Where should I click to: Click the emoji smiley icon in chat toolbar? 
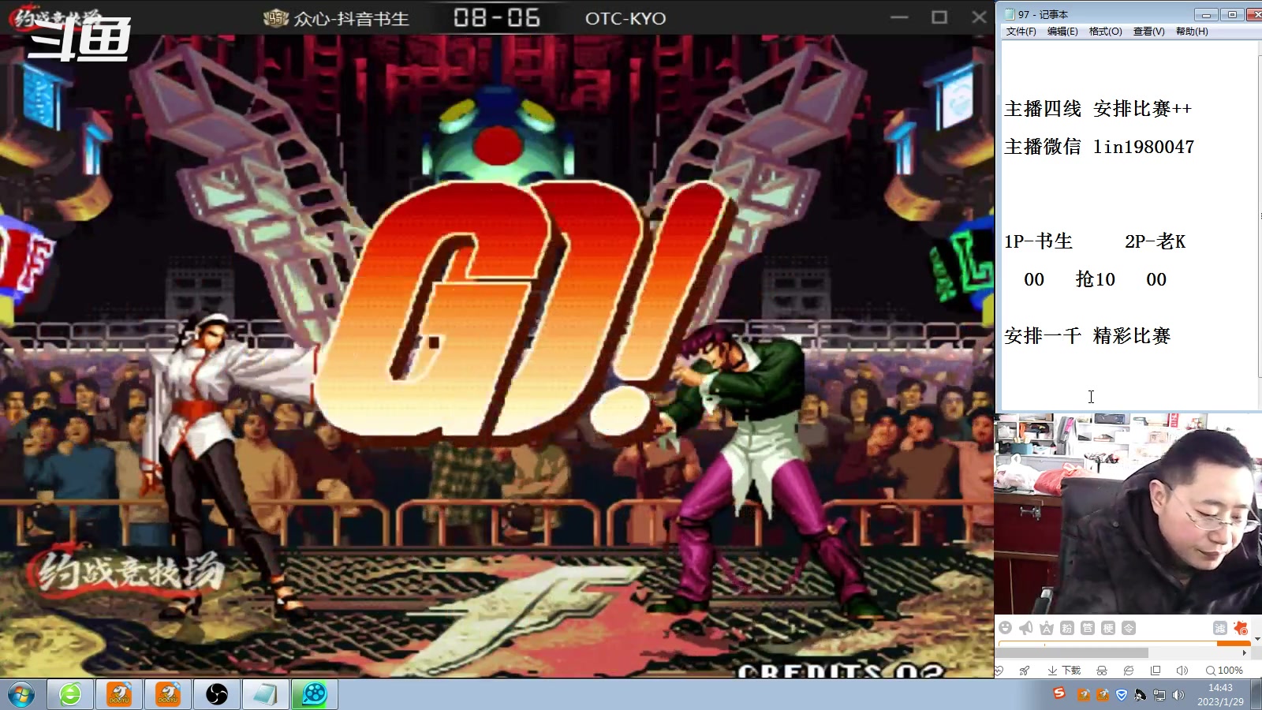1006,628
